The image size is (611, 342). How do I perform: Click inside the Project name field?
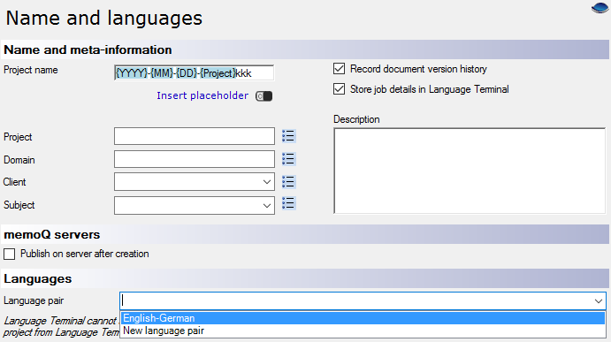click(194, 73)
